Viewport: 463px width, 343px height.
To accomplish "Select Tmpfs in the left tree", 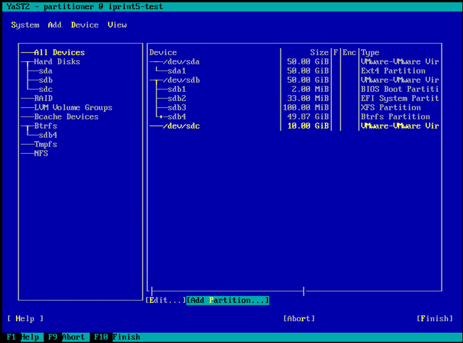I will (x=45, y=144).
